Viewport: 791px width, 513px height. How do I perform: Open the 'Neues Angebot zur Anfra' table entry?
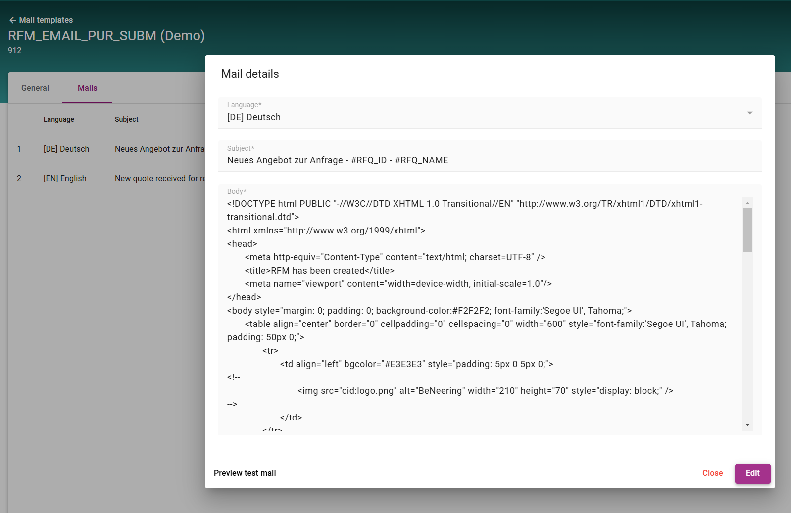[x=159, y=149]
